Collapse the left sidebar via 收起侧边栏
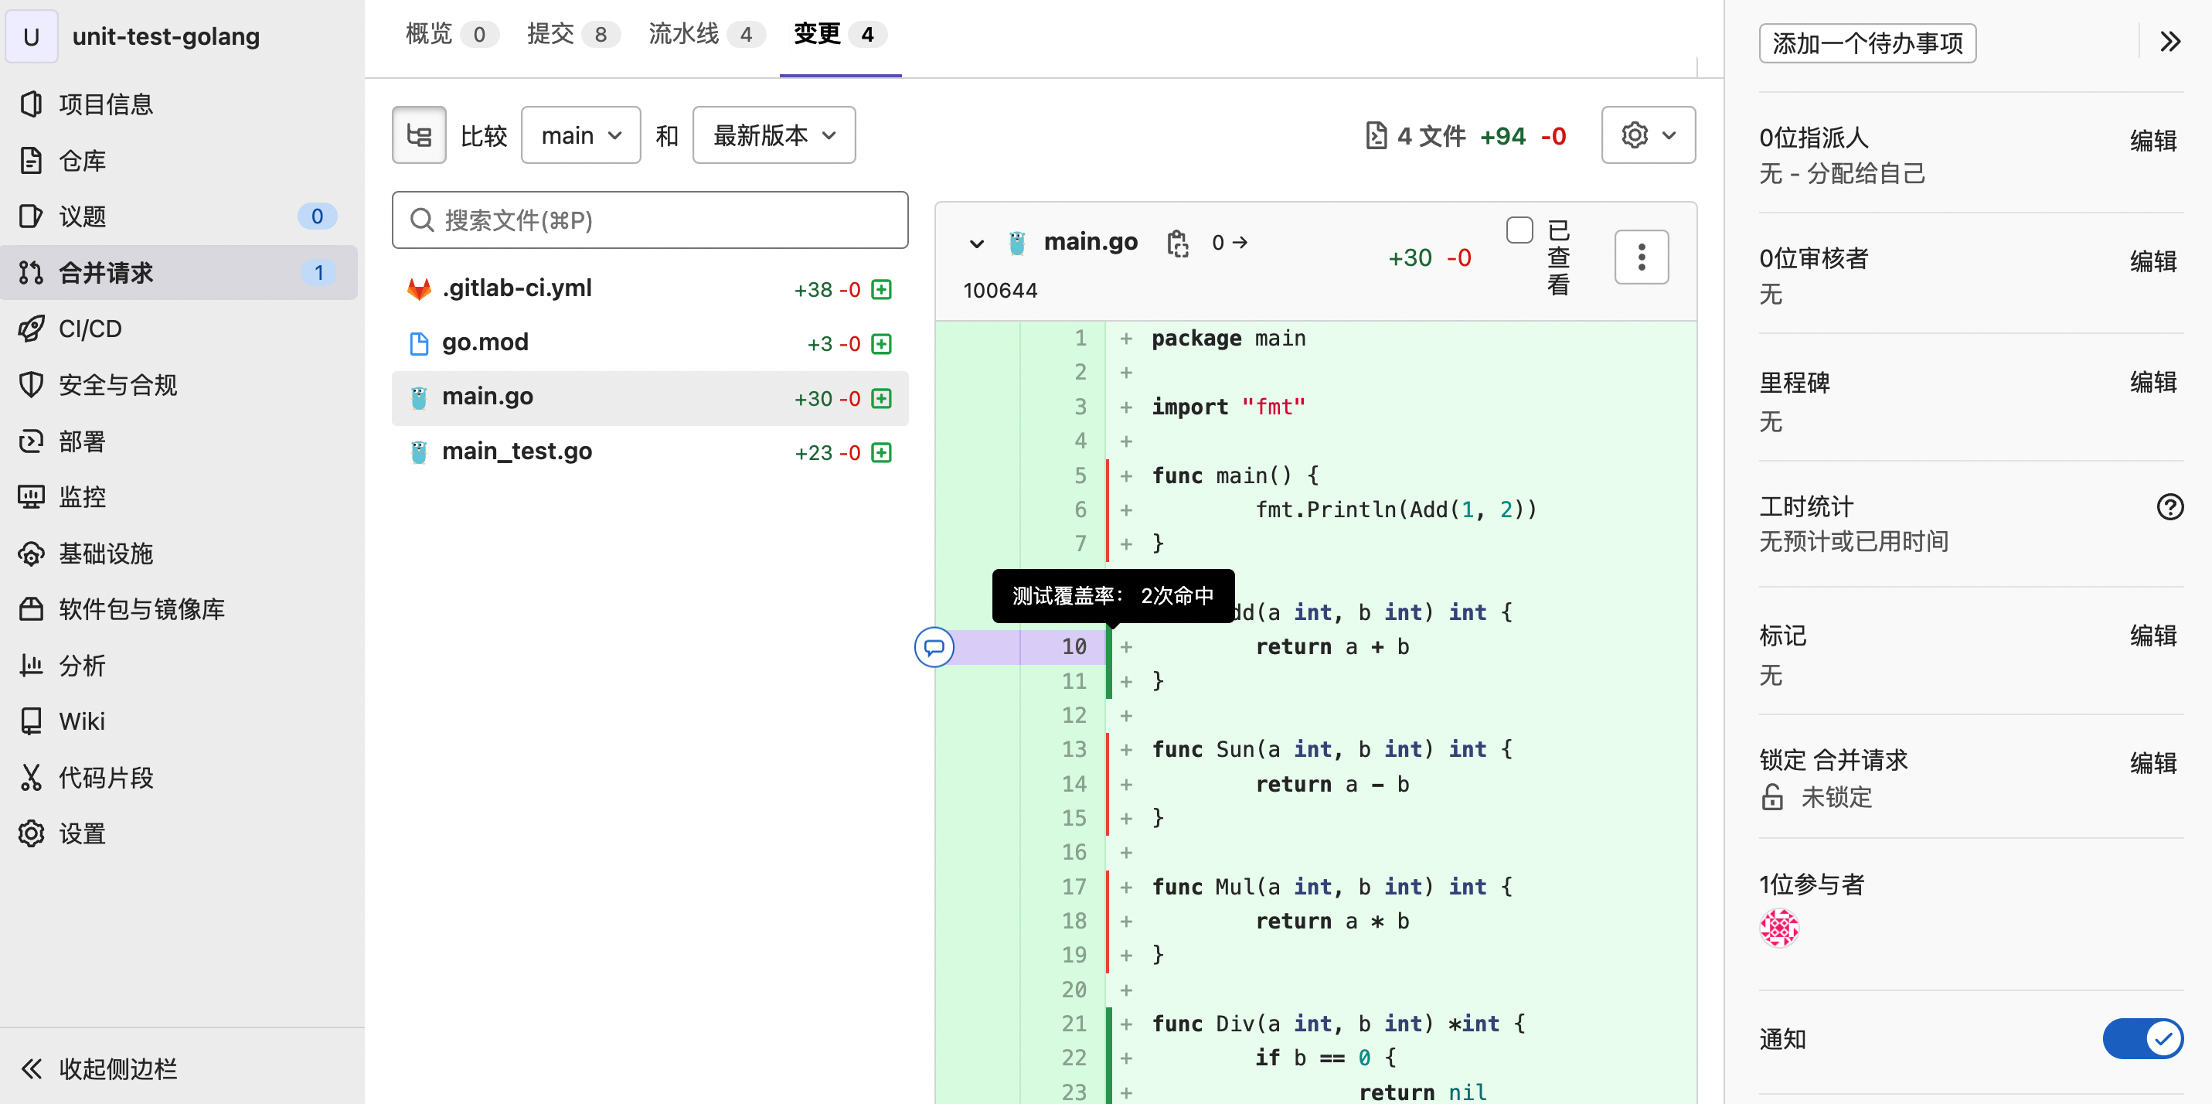This screenshot has height=1104, width=2212. [117, 1068]
